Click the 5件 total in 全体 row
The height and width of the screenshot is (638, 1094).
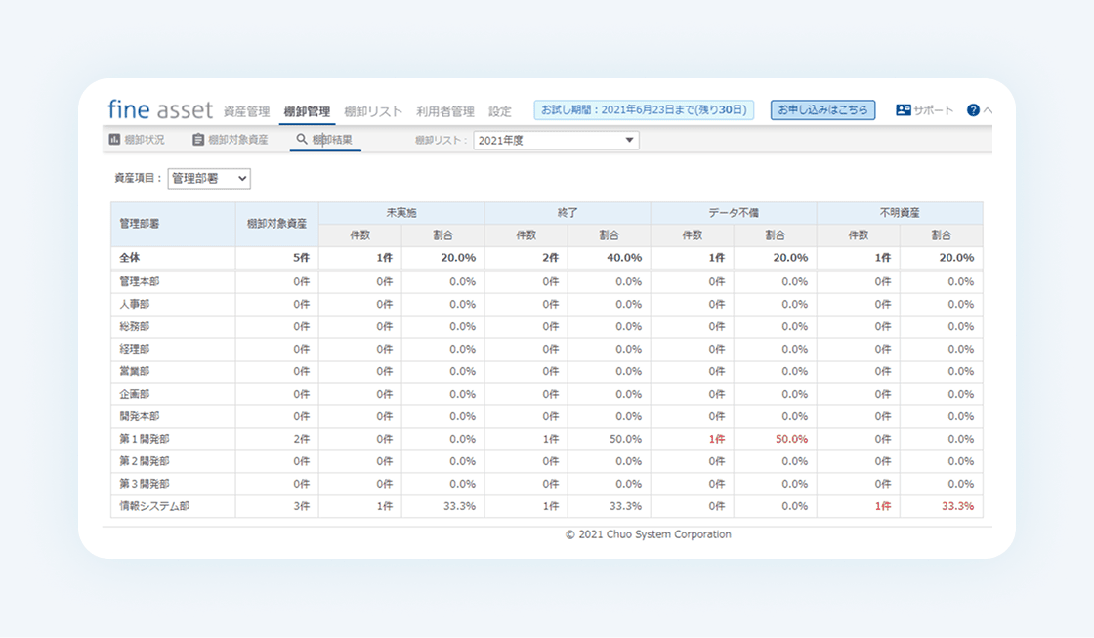(x=301, y=258)
